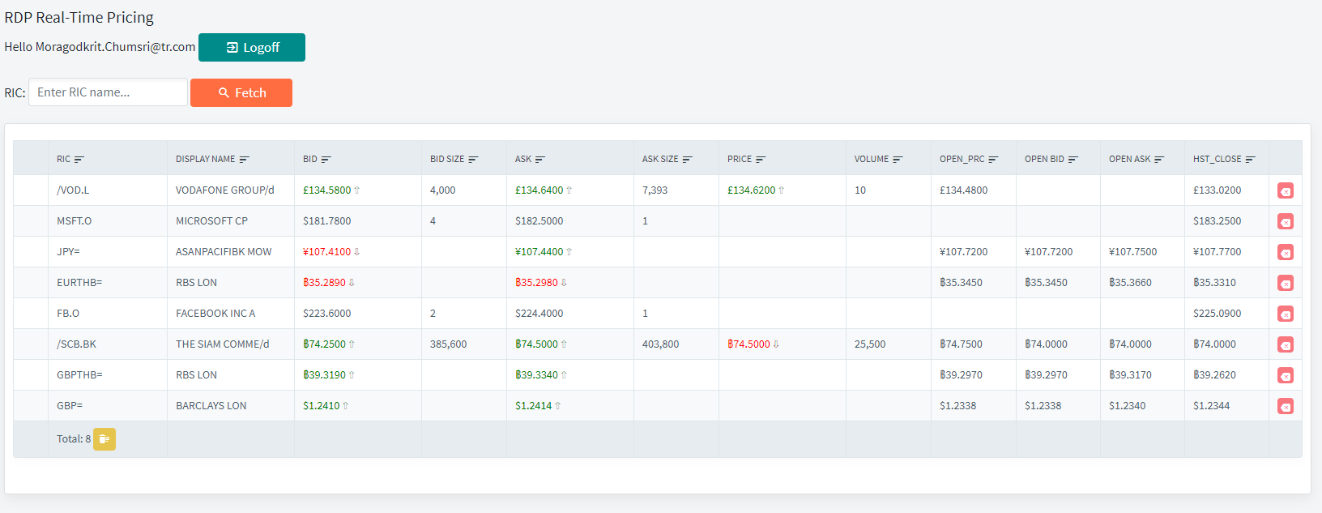
Task: Focus the Enter RIC name input field
Action: [108, 92]
